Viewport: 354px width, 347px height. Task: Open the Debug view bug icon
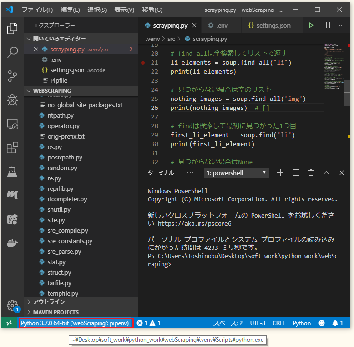coord(12,100)
